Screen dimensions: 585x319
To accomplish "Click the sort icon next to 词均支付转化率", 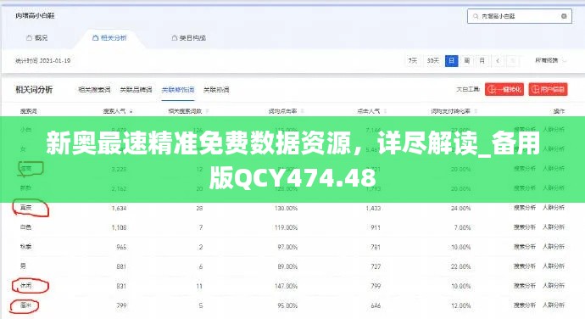I will [476, 111].
